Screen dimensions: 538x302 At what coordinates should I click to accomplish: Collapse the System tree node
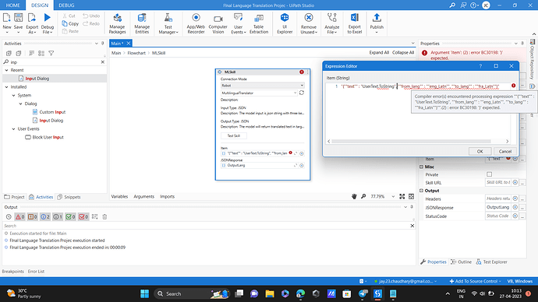[13, 95]
